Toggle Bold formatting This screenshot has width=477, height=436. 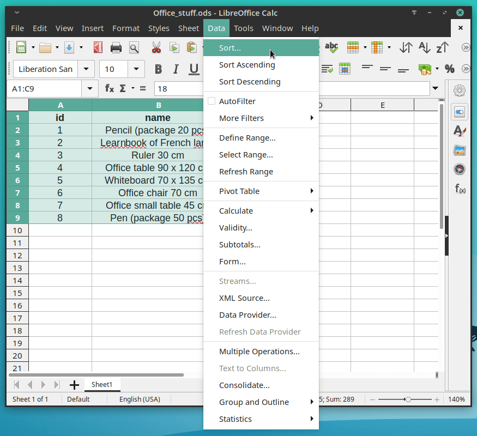[158, 69]
